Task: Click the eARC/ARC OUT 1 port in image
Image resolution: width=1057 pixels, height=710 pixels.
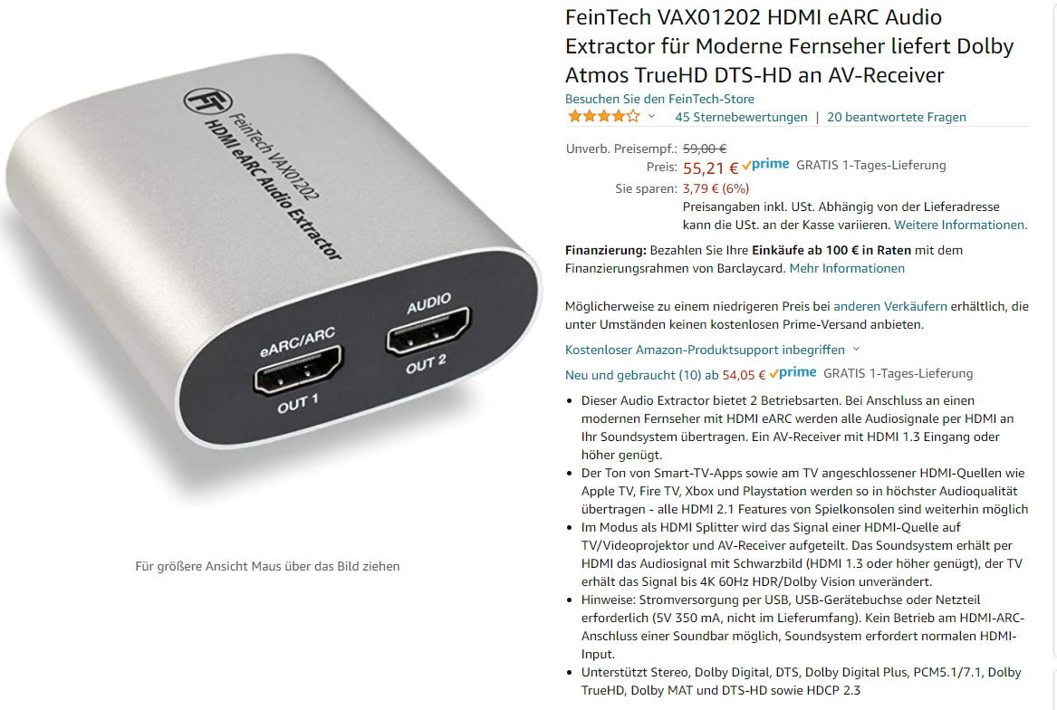Action: click(298, 369)
